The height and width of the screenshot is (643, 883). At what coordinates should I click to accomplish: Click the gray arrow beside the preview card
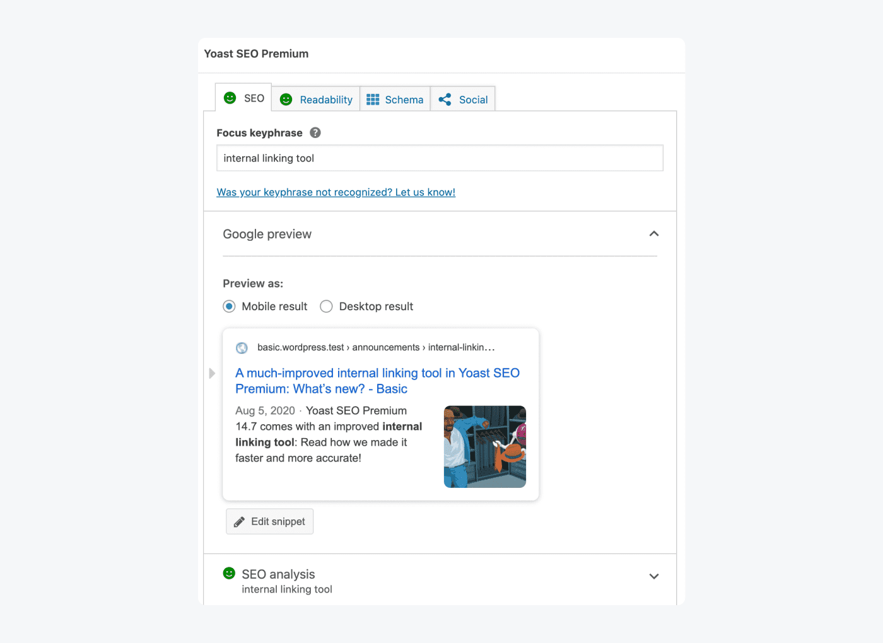(x=212, y=373)
